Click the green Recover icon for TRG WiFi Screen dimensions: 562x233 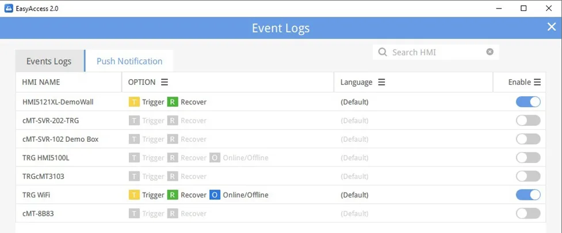point(173,195)
